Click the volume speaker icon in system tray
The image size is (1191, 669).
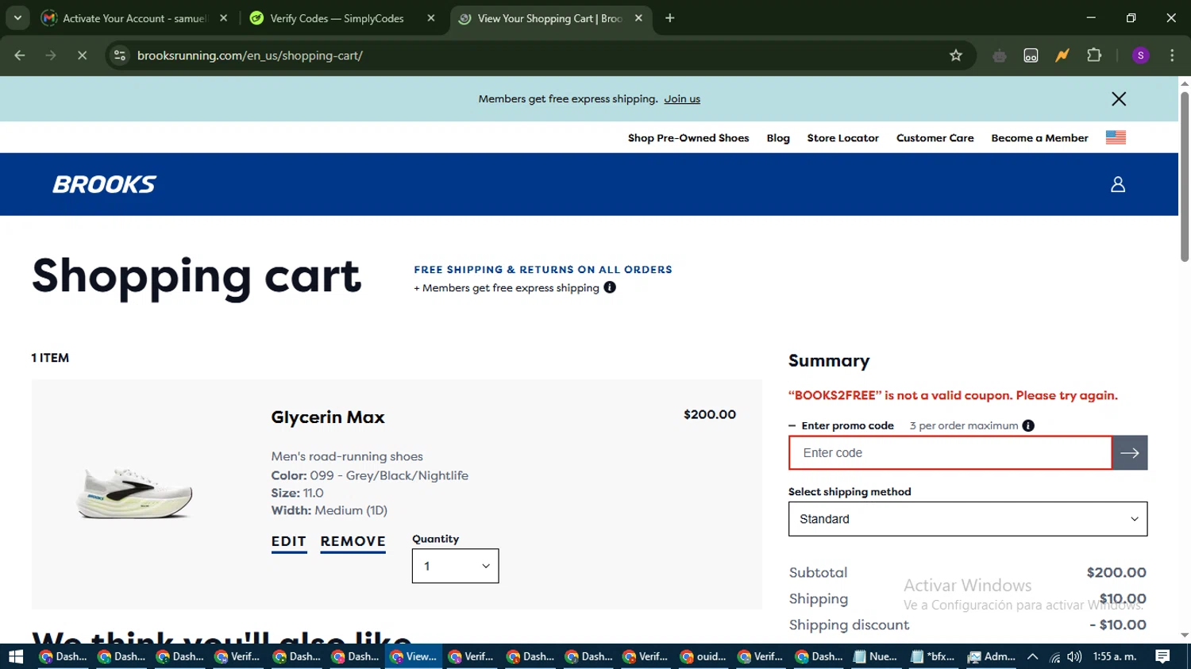[1074, 656]
